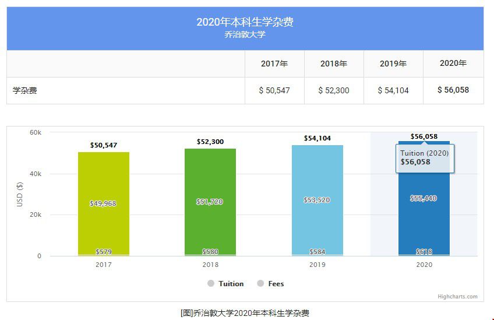Toggle the Tuition series in chart legend
This screenshot has width=494, height=320.
(225, 283)
